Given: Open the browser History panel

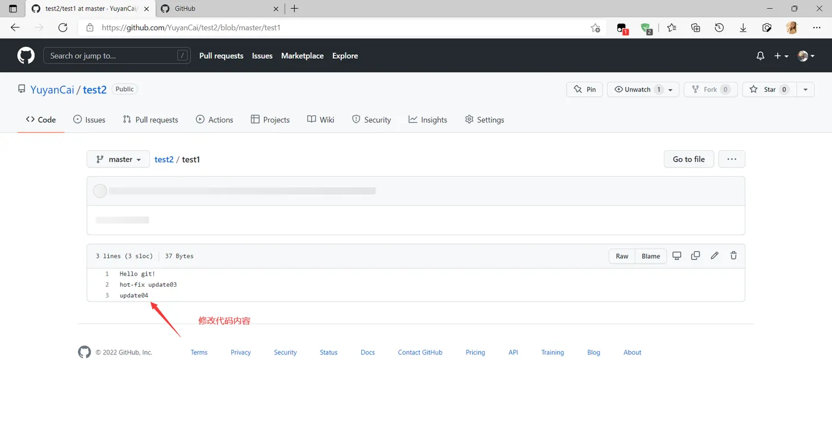Looking at the screenshot, I should coord(720,28).
